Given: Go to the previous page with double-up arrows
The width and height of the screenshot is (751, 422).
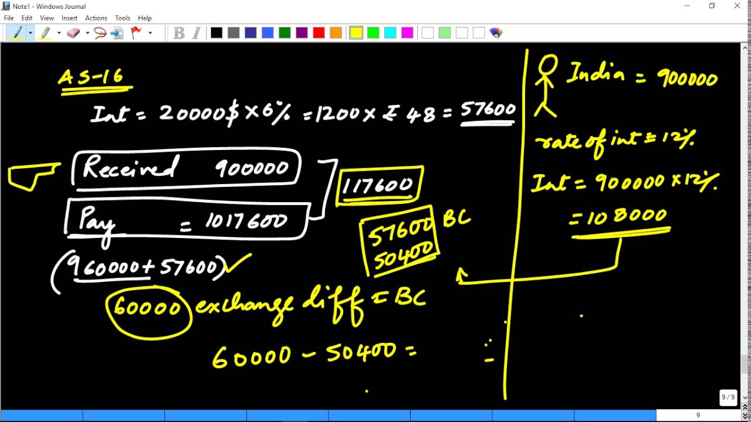Looking at the screenshot, I should [x=746, y=407].
